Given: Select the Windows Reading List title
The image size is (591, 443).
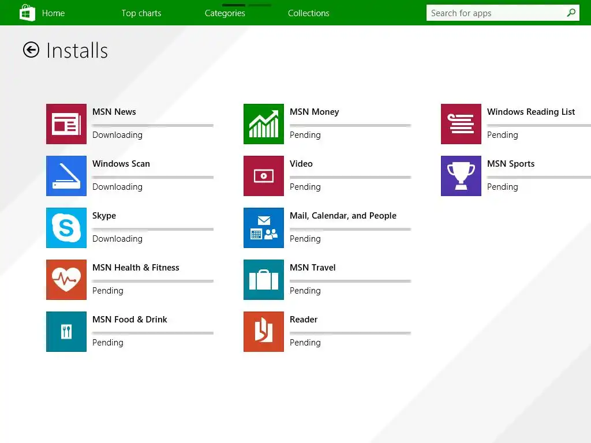Looking at the screenshot, I should (531, 112).
